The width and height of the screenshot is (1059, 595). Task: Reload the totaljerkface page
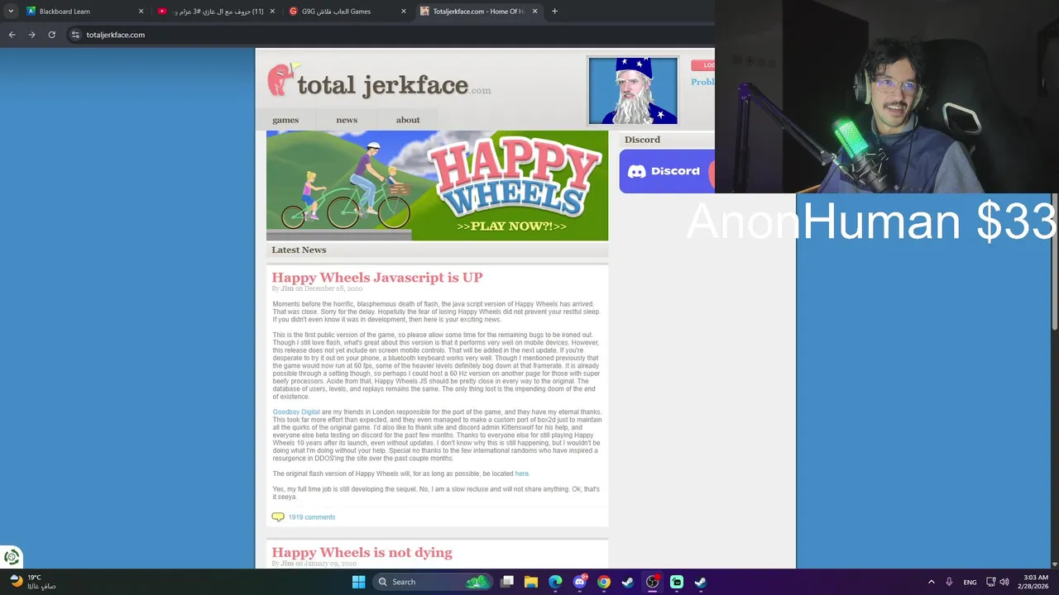(51, 35)
